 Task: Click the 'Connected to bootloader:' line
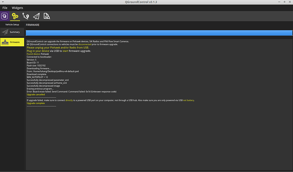pyautogui.click(x=39, y=57)
